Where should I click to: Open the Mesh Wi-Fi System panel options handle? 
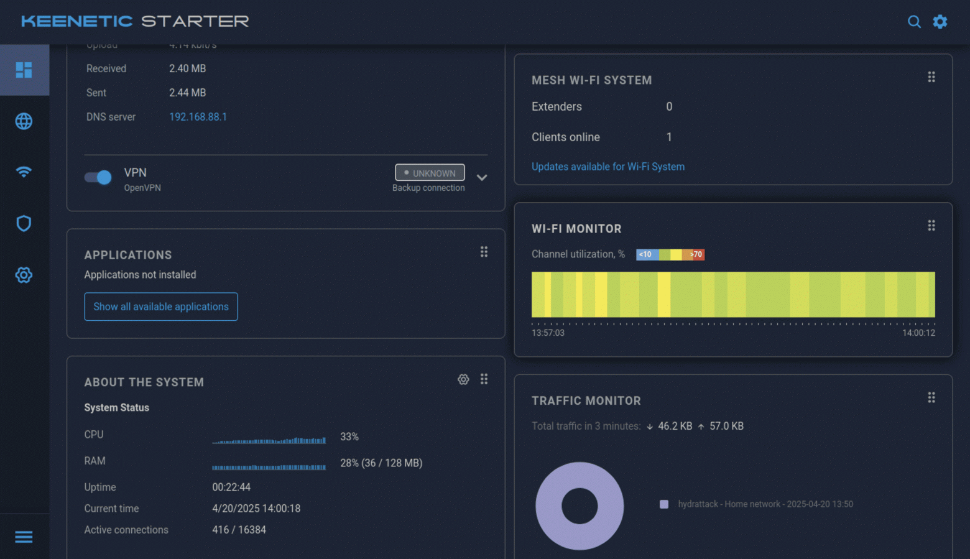tap(931, 77)
